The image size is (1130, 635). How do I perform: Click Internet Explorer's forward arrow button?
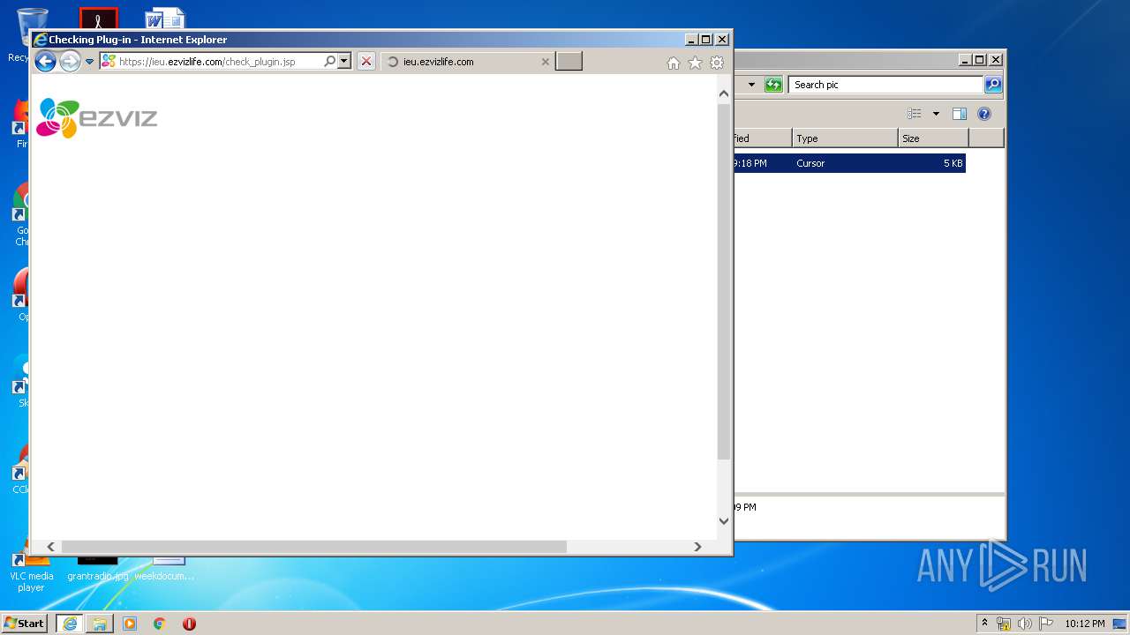click(x=70, y=61)
